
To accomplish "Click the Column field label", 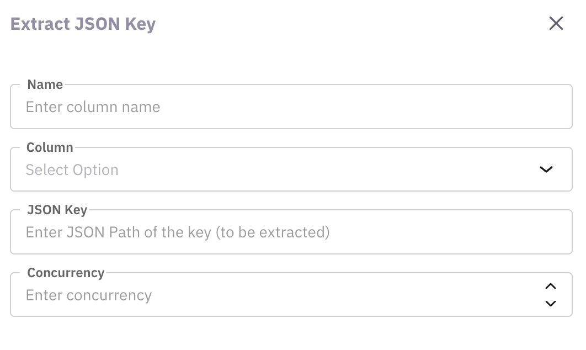I will click(x=50, y=147).
